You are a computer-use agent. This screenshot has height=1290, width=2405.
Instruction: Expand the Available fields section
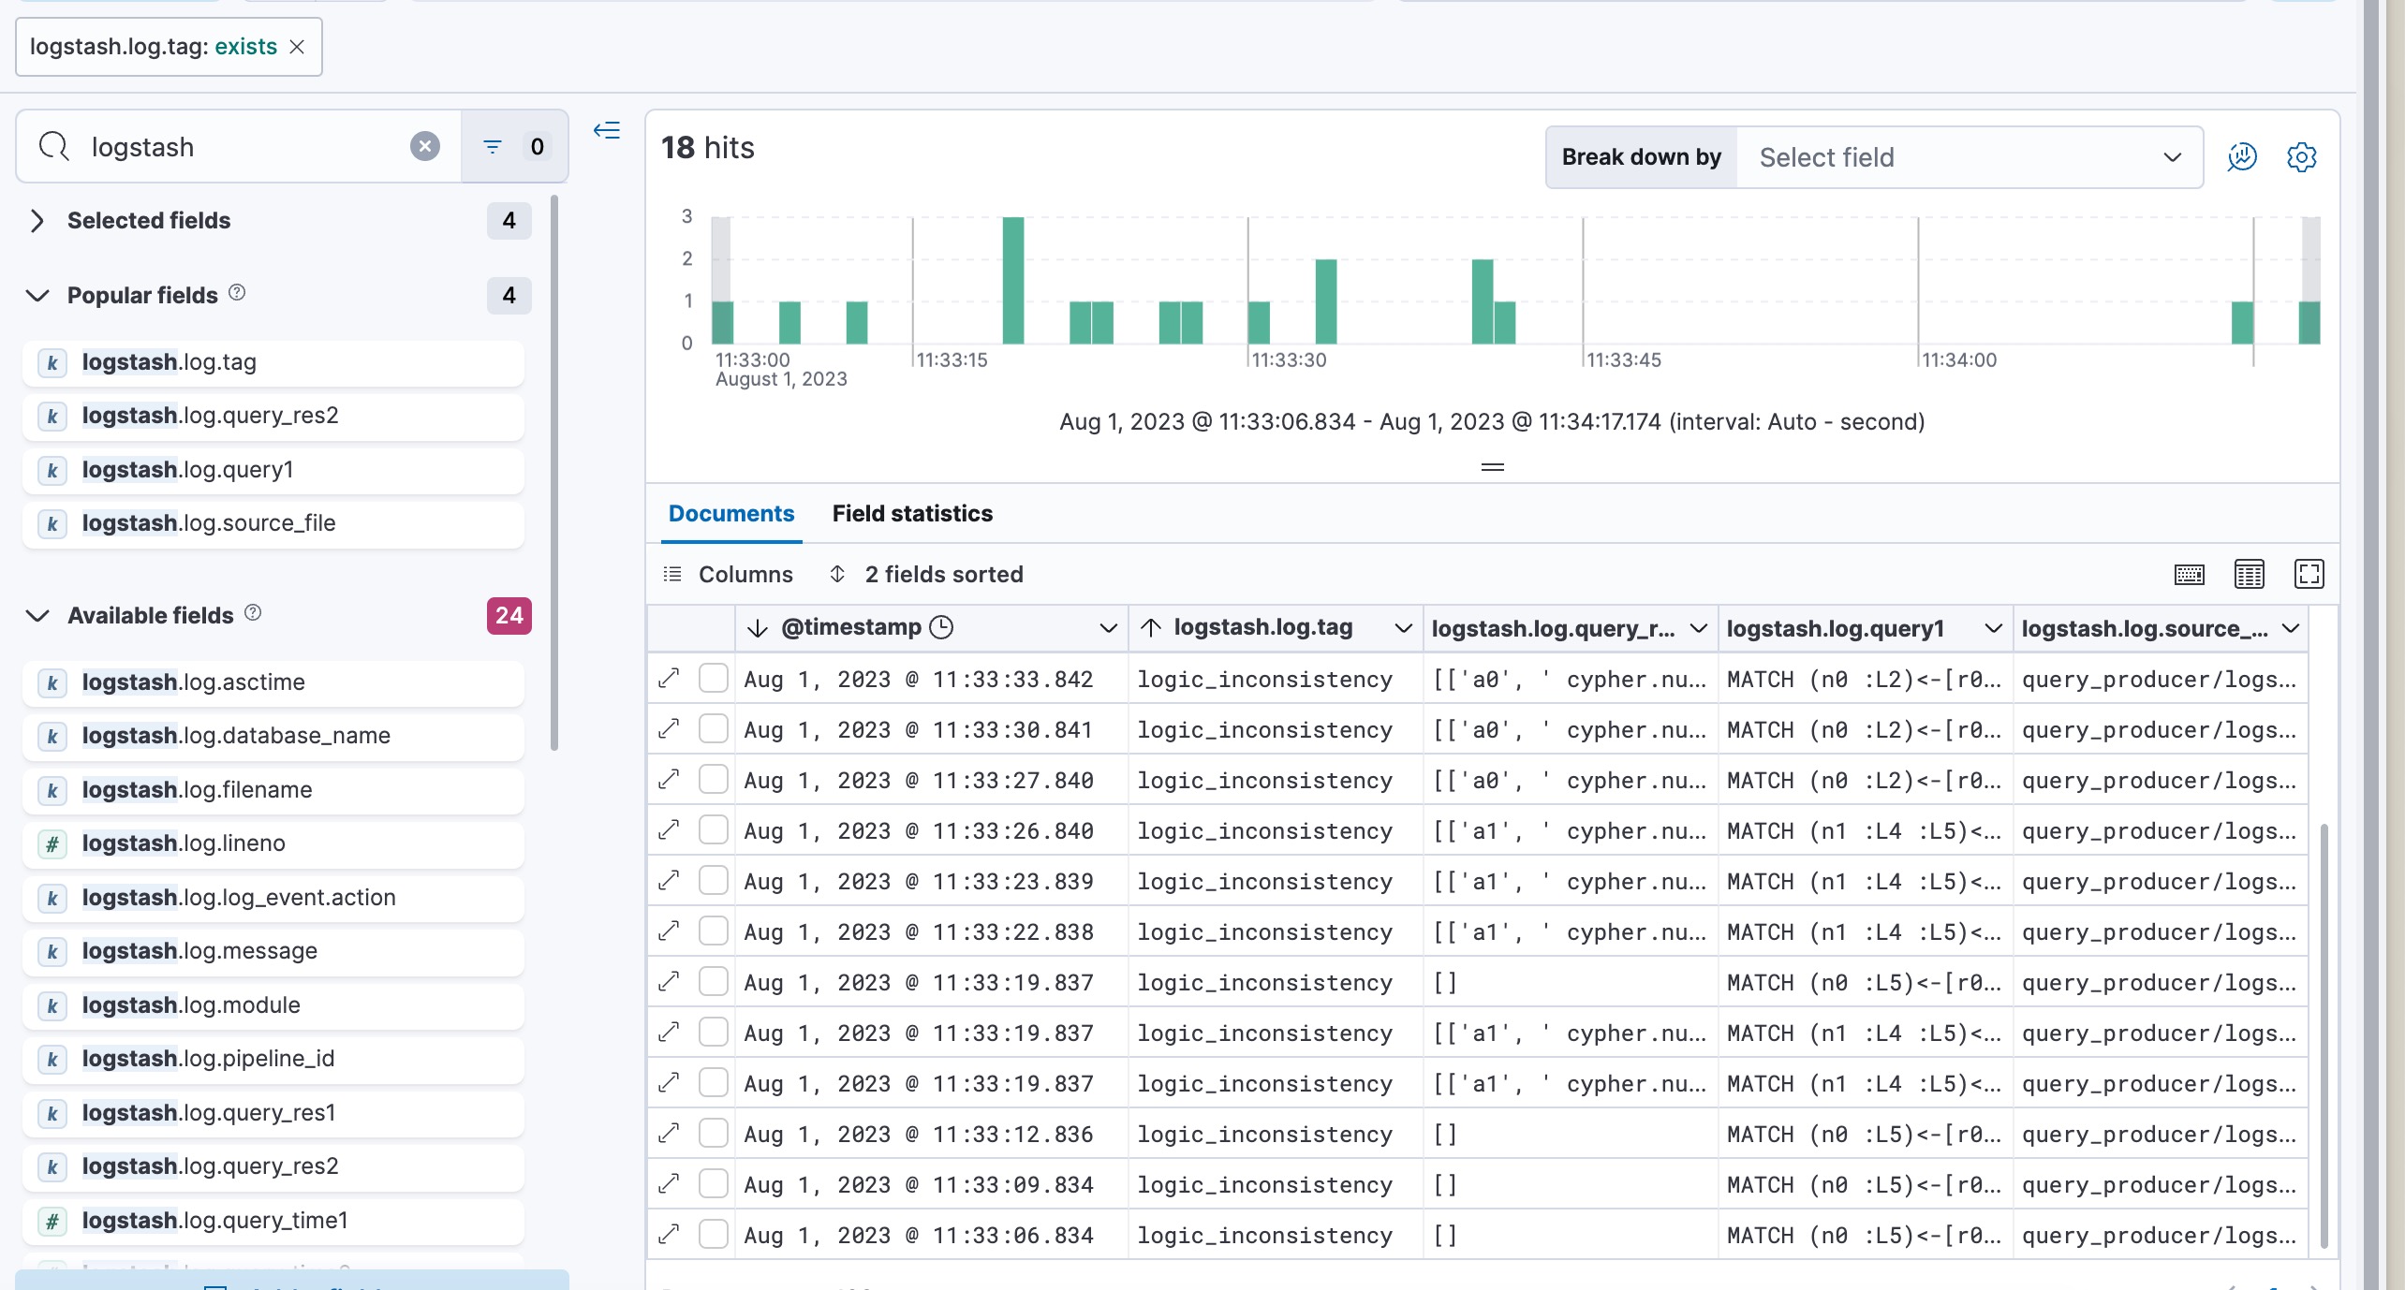point(37,614)
